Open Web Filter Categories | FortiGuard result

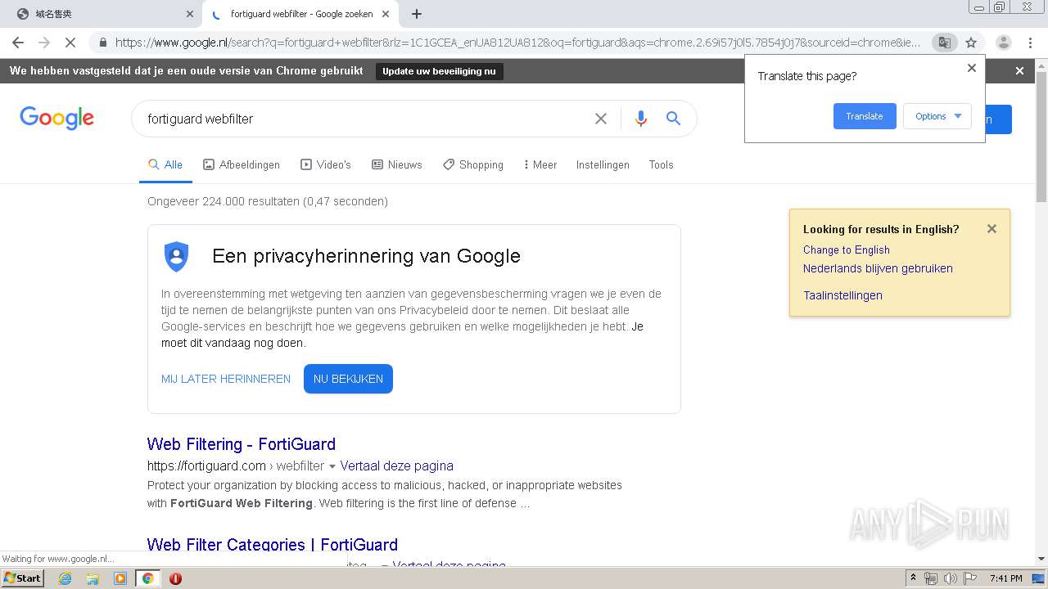coord(273,545)
